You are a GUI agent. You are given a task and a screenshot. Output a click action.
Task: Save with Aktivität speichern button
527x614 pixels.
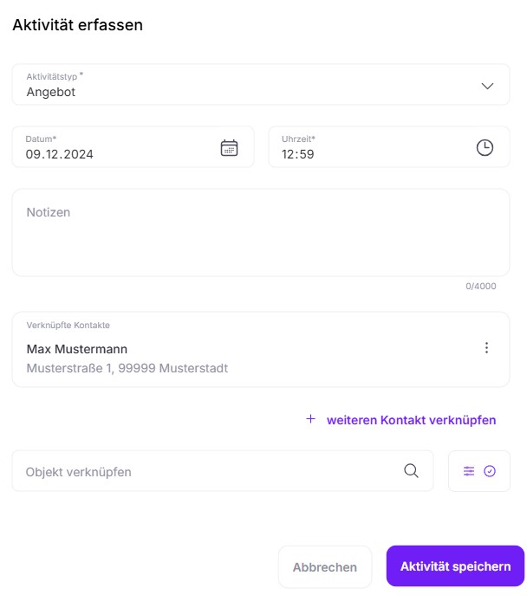(455, 566)
